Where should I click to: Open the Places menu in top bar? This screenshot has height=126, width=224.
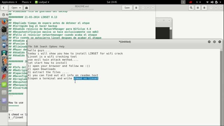pos(27,2)
